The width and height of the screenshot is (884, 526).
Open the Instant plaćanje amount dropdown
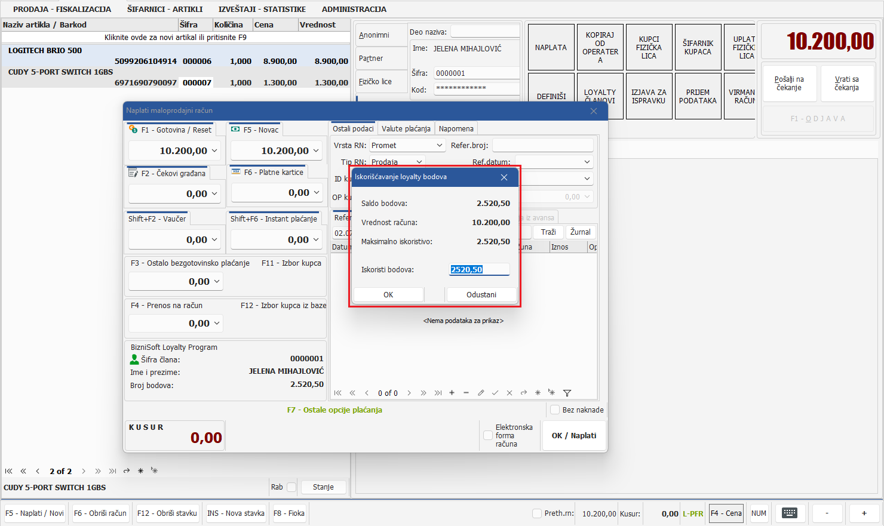316,239
